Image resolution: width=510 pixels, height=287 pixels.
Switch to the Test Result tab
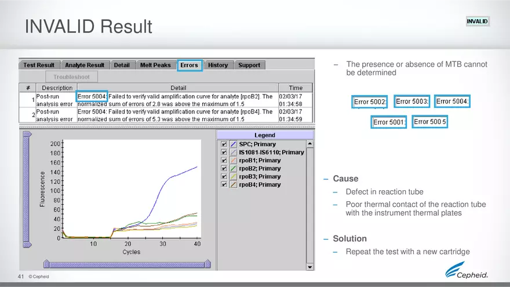(39, 66)
